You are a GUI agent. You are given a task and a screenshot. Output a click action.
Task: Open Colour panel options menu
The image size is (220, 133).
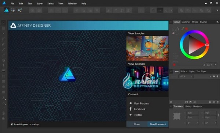tap(217, 22)
